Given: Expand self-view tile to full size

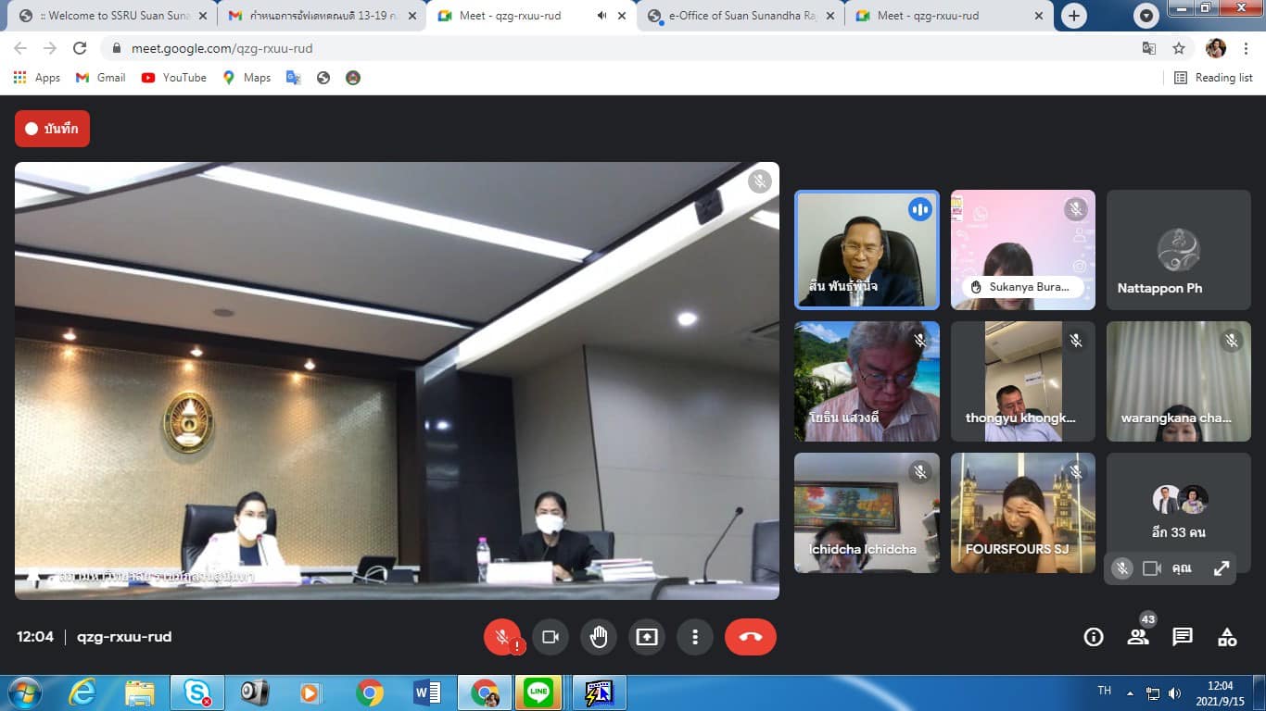Looking at the screenshot, I should (x=1222, y=568).
